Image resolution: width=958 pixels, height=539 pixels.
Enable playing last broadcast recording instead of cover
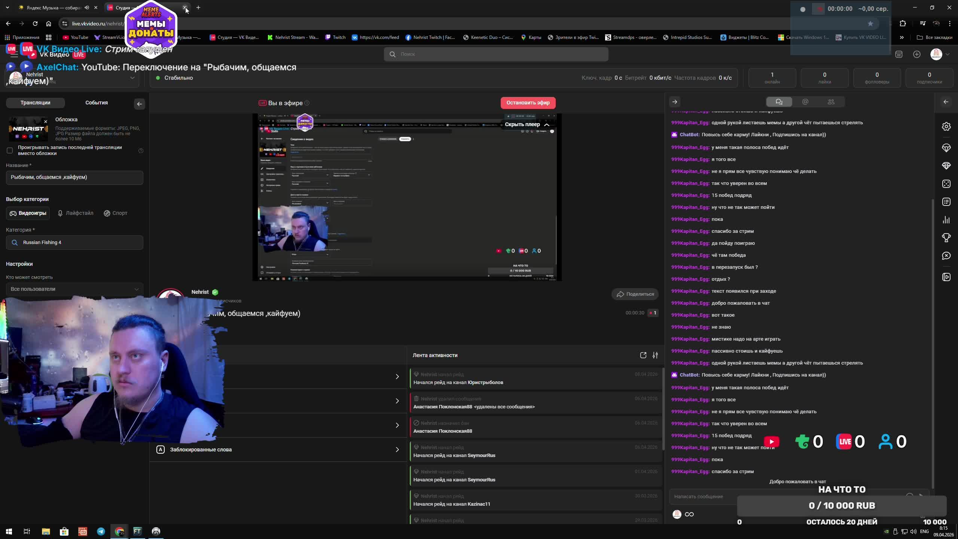coord(10,150)
